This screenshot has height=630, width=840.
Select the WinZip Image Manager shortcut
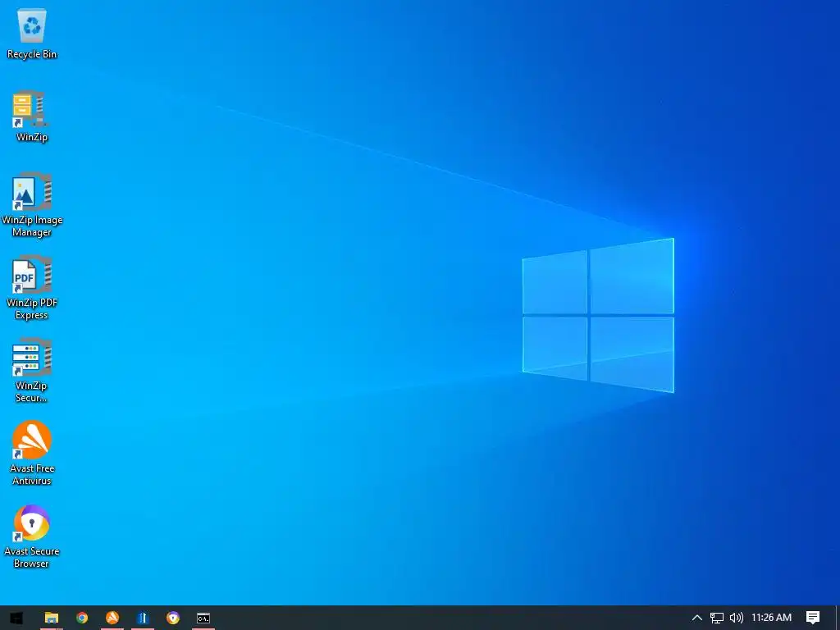click(32, 205)
